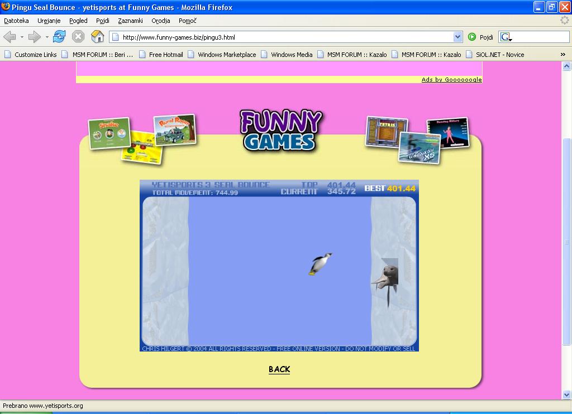This screenshot has height=414, width=572.
Task: Open the MSM FORUM :: Beri bookmark
Action: (97, 55)
